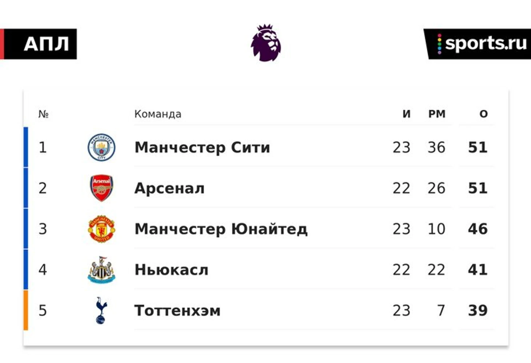
Task: Open the Ньюкасл team name
Action: click(171, 270)
